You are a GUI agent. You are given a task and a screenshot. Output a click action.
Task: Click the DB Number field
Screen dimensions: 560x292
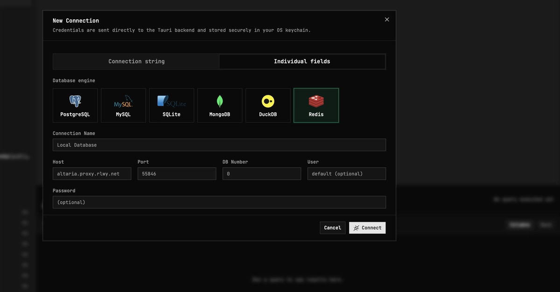(x=262, y=174)
